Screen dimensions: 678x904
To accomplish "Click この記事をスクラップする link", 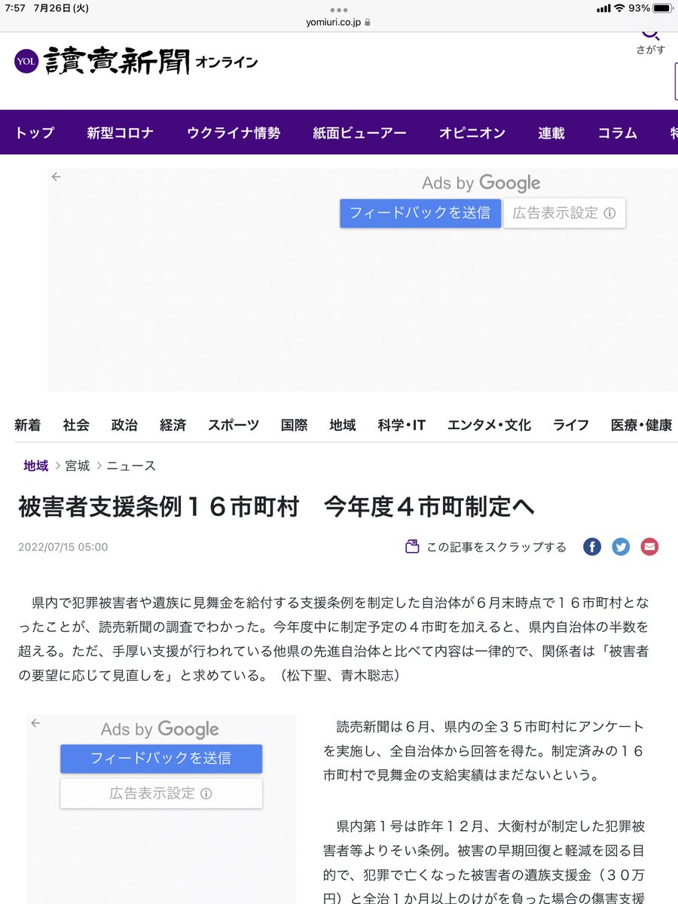I will point(496,547).
